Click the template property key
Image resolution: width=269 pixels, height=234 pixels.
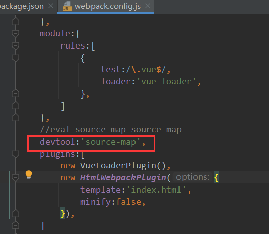click(101, 190)
